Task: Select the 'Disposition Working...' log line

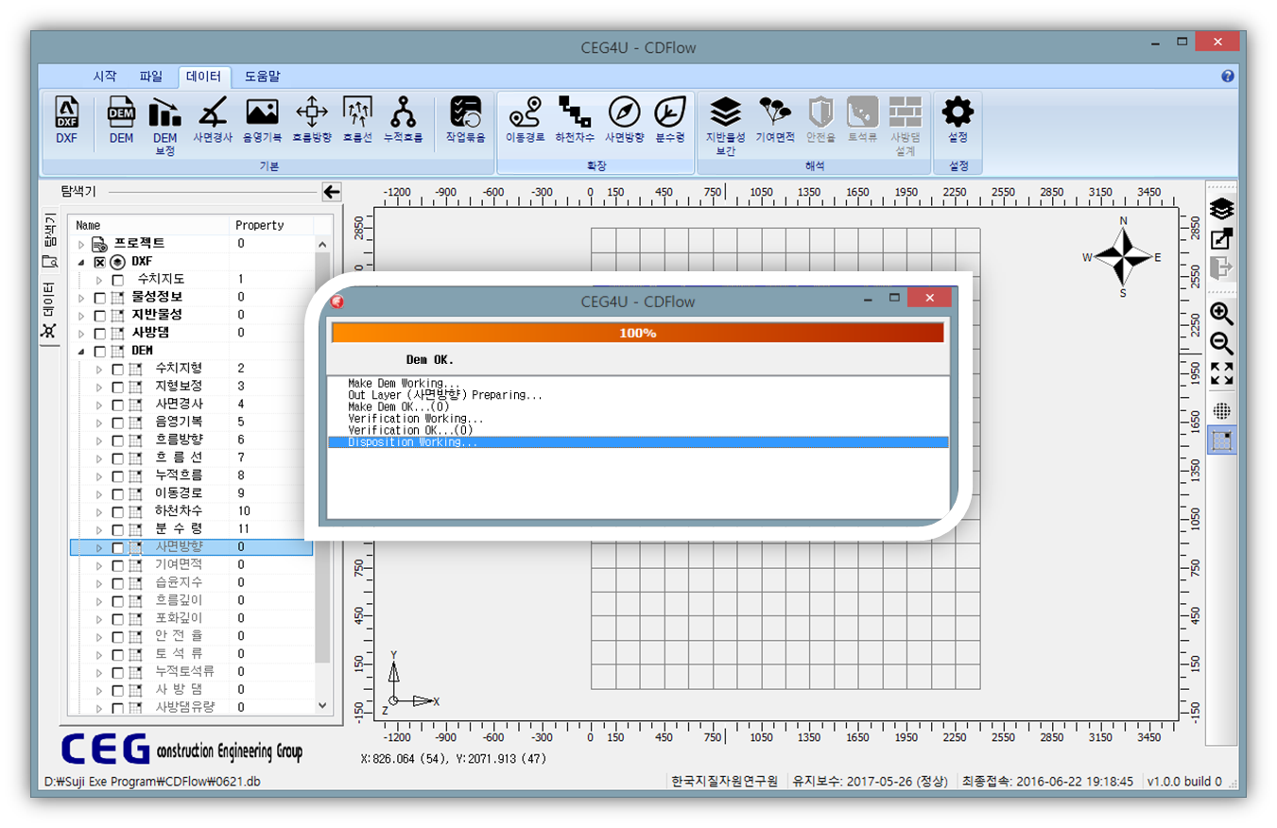Action: [x=637, y=442]
